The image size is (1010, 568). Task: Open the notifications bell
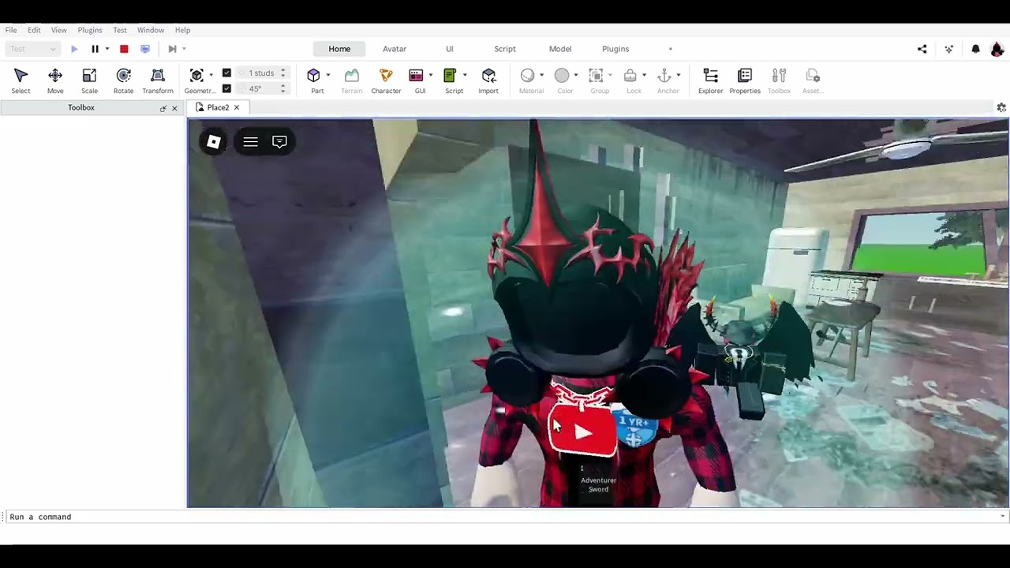click(975, 49)
